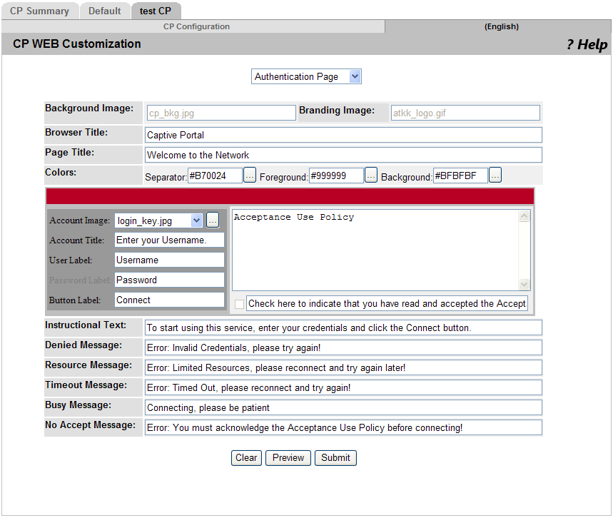Viewport: 613px width, 518px height.
Task: Select the test CP tab
Action: 156,11
